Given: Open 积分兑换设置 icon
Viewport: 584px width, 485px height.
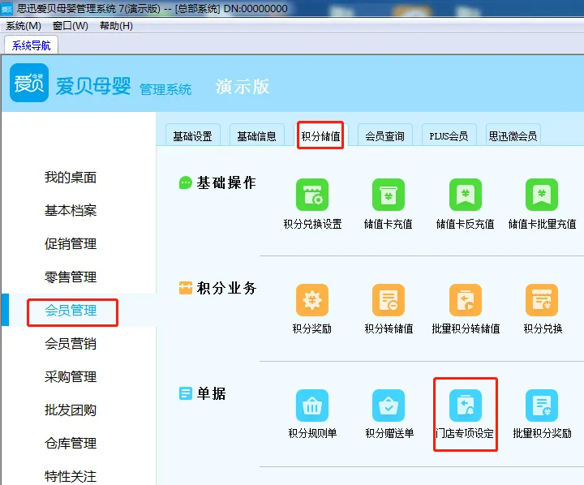Looking at the screenshot, I should pyautogui.click(x=312, y=195).
